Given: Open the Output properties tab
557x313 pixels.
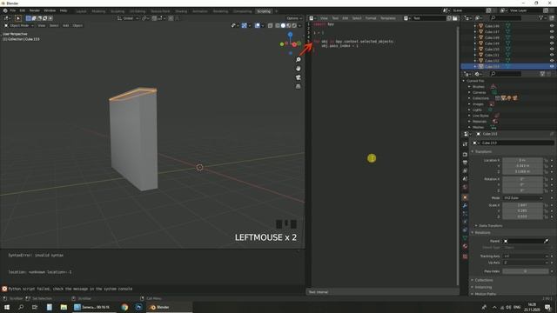Looking at the screenshot, I should [465, 163].
